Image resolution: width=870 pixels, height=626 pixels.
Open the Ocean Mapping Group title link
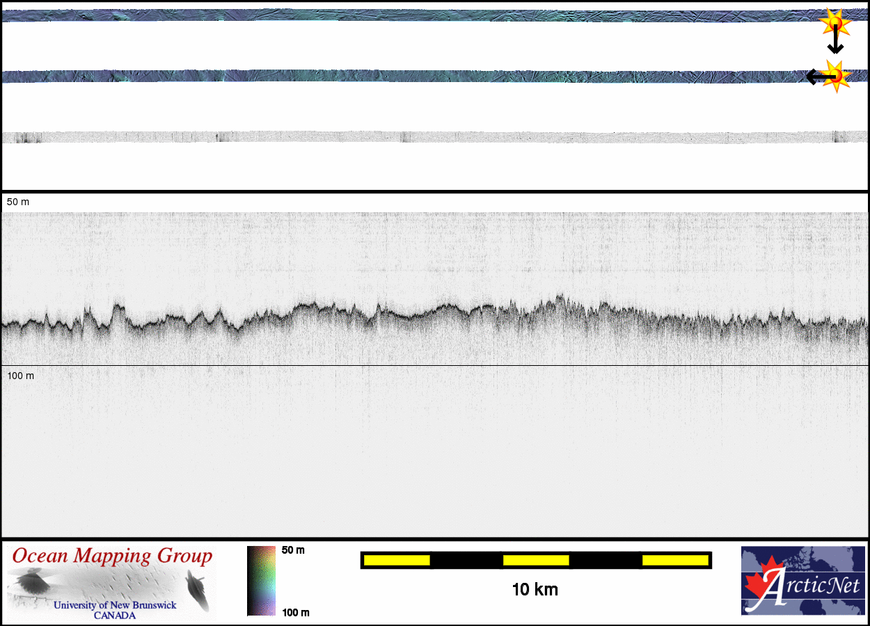112,556
